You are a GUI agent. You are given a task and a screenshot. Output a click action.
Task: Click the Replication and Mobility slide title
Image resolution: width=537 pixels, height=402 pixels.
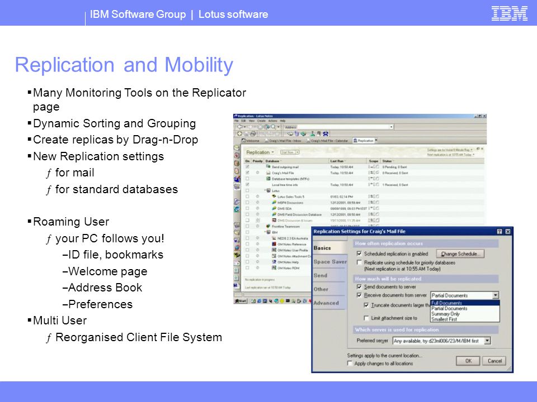tap(124, 65)
